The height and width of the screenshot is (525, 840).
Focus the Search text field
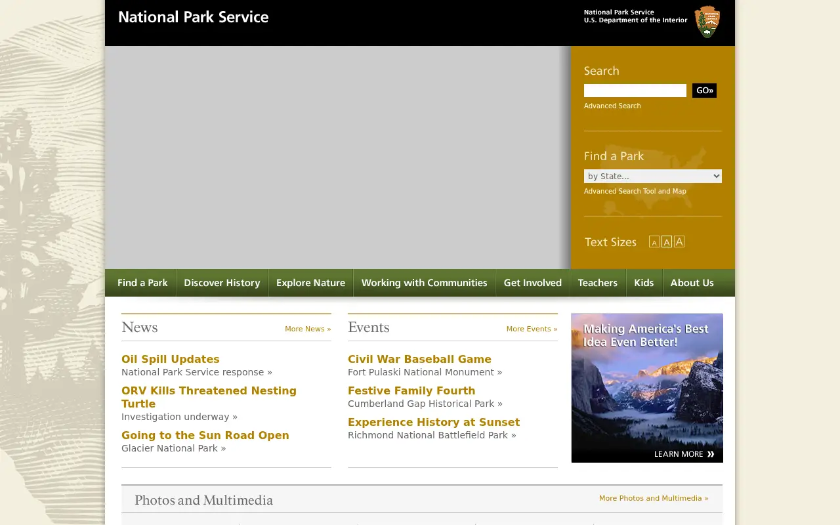(x=635, y=91)
